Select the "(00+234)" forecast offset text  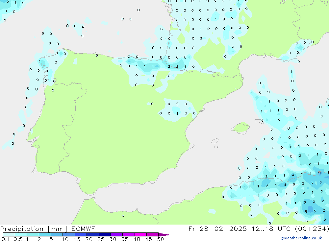click(x=312, y=229)
